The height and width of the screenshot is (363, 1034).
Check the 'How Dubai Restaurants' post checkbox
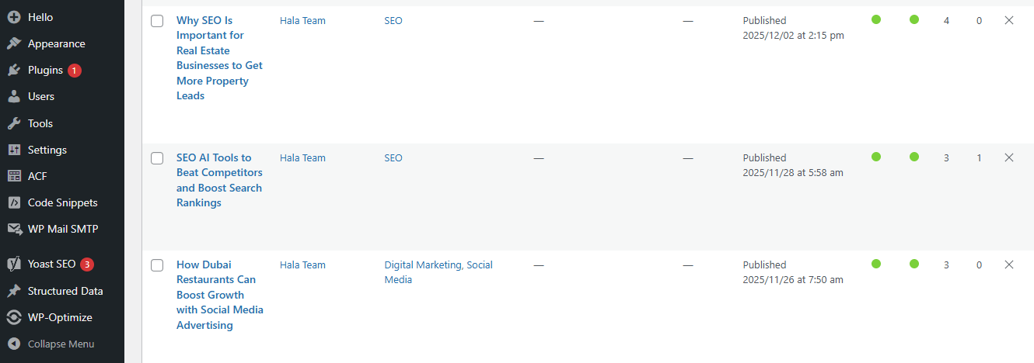[x=157, y=265]
